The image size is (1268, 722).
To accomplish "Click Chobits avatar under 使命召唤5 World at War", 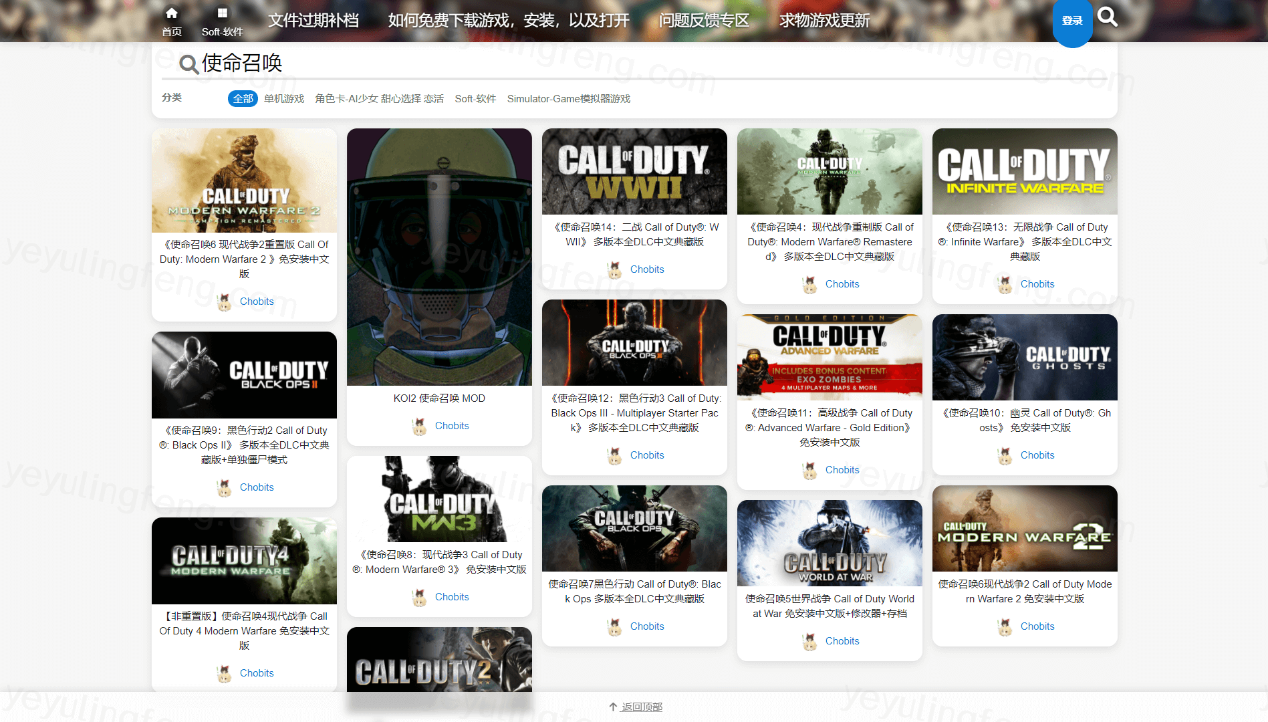I will click(810, 641).
